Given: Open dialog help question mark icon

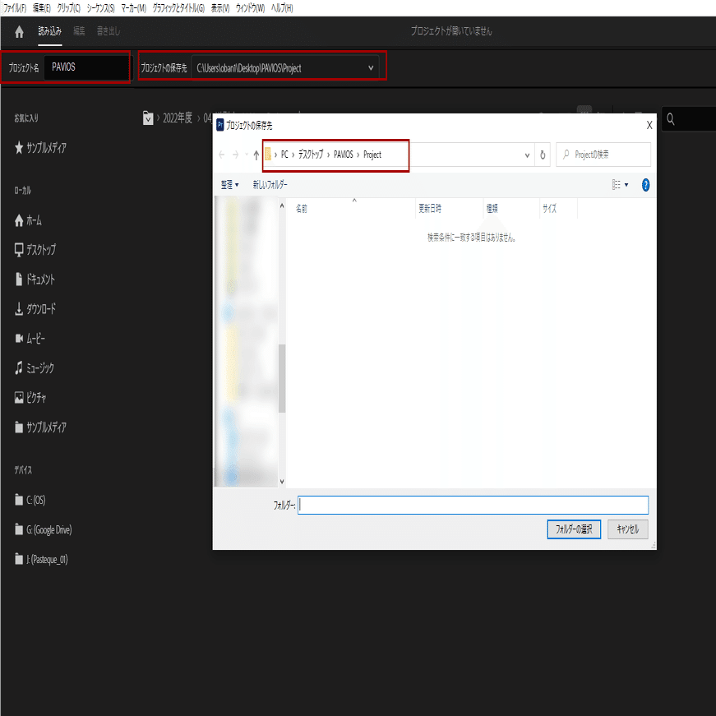Looking at the screenshot, I should 645,185.
